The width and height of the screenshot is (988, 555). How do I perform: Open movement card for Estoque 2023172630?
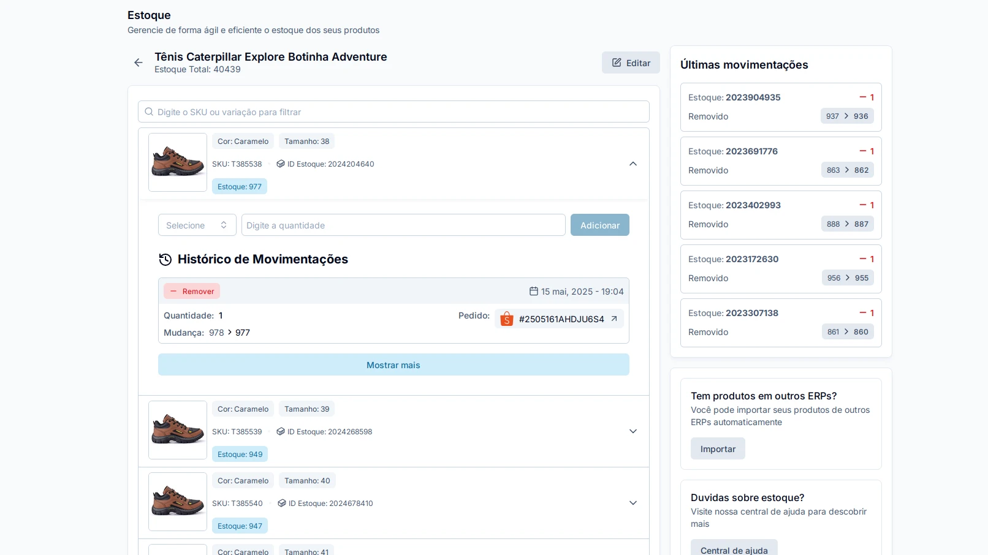click(781, 269)
